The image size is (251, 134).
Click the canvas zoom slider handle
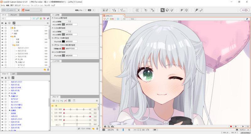(x=123, y=130)
